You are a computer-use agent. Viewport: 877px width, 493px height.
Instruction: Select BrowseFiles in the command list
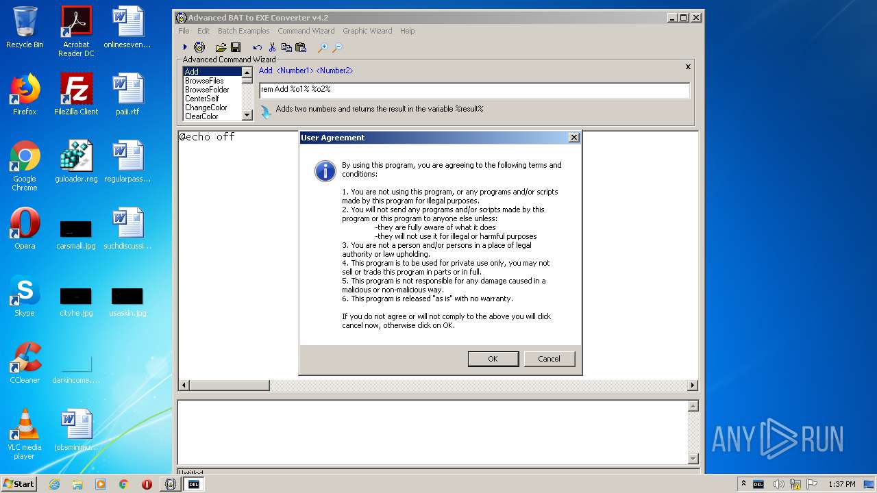point(212,81)
